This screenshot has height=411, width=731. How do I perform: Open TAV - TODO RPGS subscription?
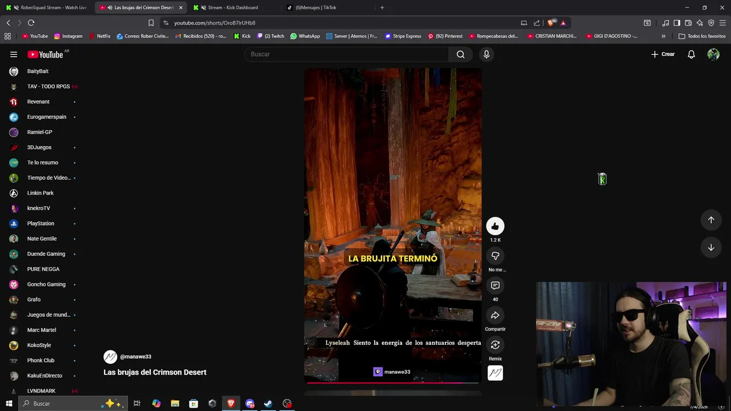49,86
